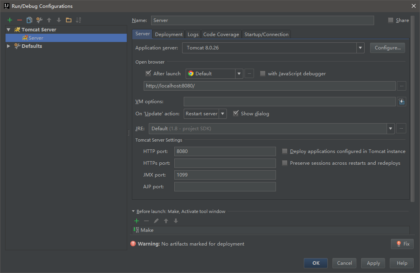Click the Tomcat cat icon next to Tomcat Server
Image resolution: width=420 pixels, height=273 pixels.
(x=17, y=29)
